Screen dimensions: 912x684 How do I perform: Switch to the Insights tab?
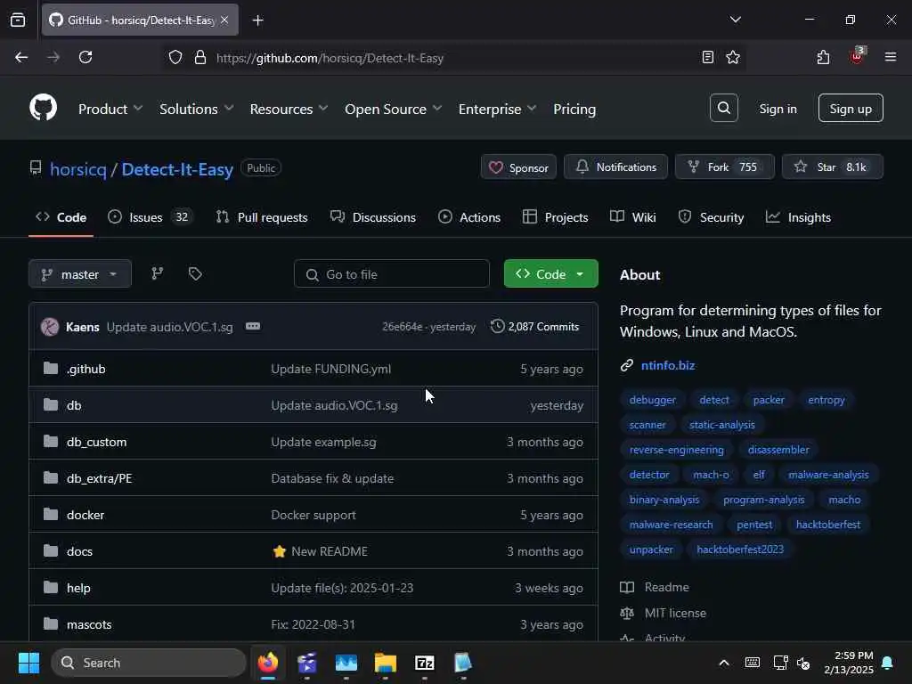click(798, 217)
